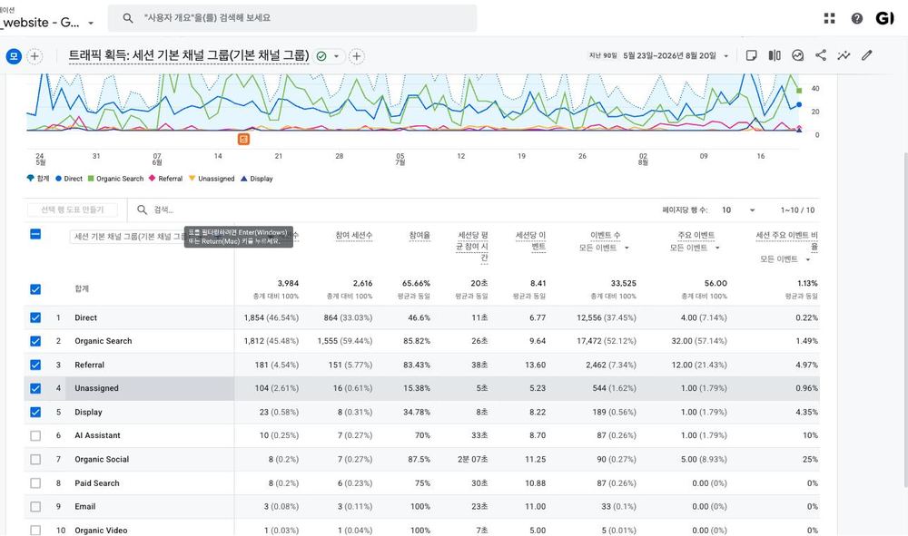The height and width of the screenshot is (536, 908).
Task: Click the green check status icon beside report title
Action: tap(321, 56)
